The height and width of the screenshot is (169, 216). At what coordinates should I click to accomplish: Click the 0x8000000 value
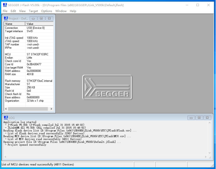tap(33, 97)
